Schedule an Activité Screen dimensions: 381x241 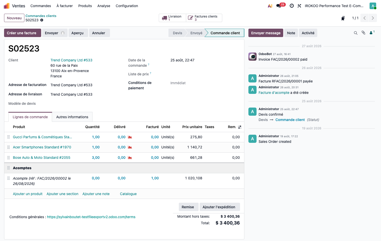308,33
